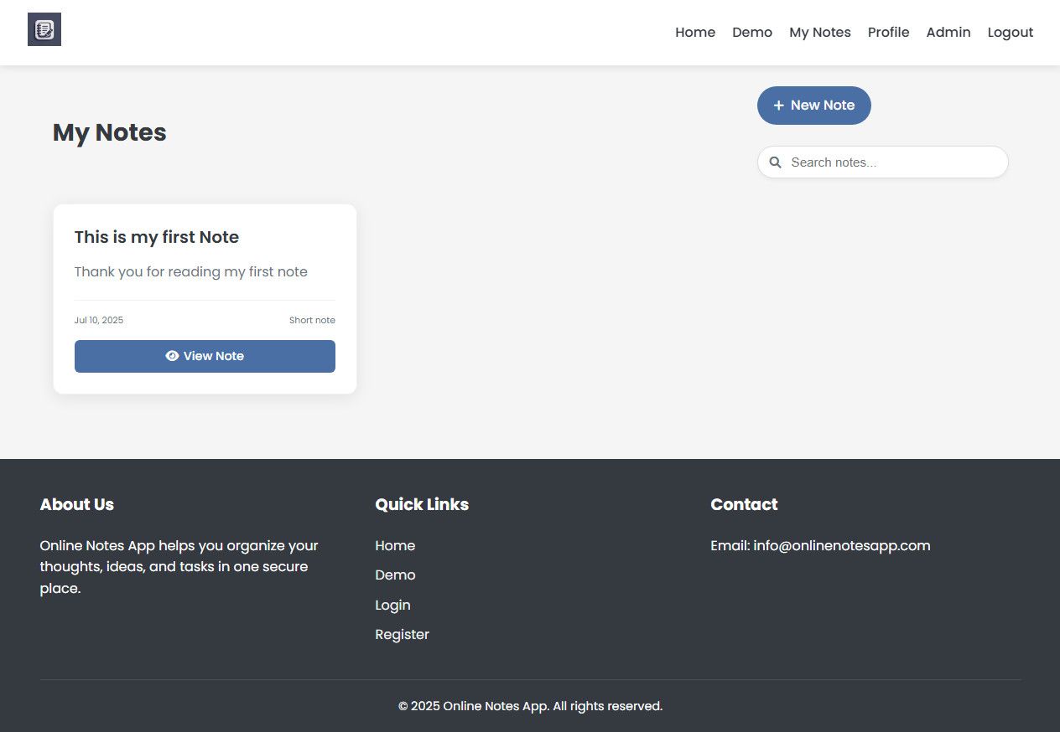This screenshot has width=1060, height=732.
Task: Click the info@onlinenotesapp.com contact email
Action: point(841,545)
